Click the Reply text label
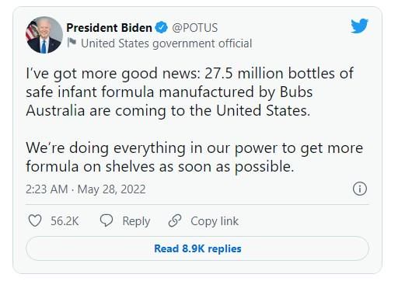The width and height of the screenshot is (398, 281). click(136, 221)
